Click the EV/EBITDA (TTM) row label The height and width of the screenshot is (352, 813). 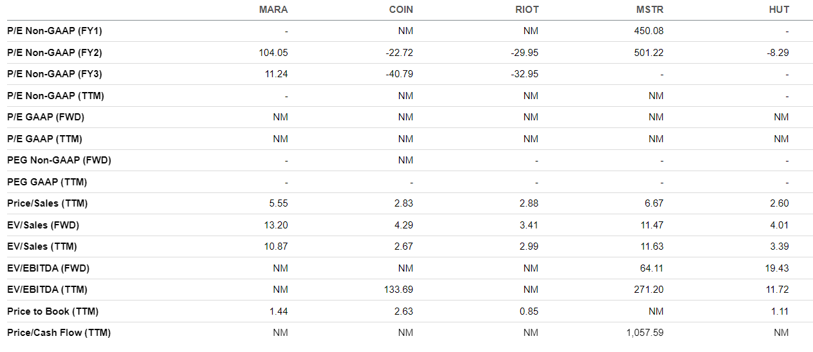47,290
